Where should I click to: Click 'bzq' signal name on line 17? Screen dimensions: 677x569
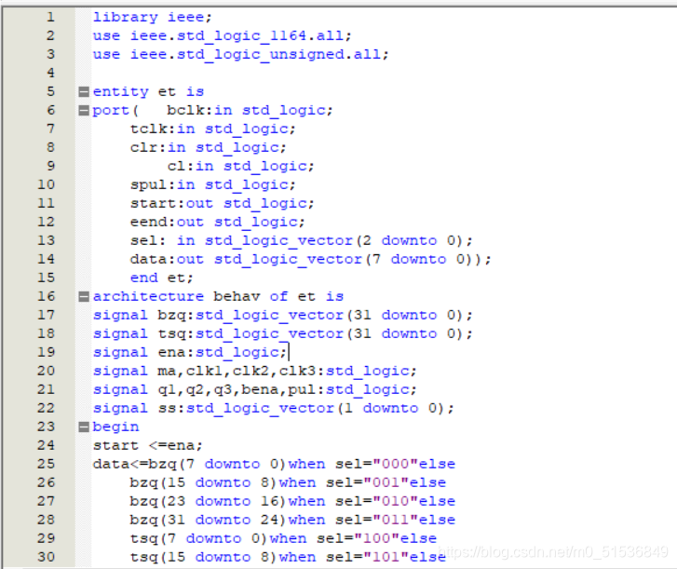pos(172,315)
